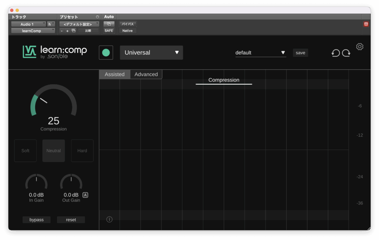Click the -36 scale label
This screenshot has height=240, width=379.
(360, 203)
